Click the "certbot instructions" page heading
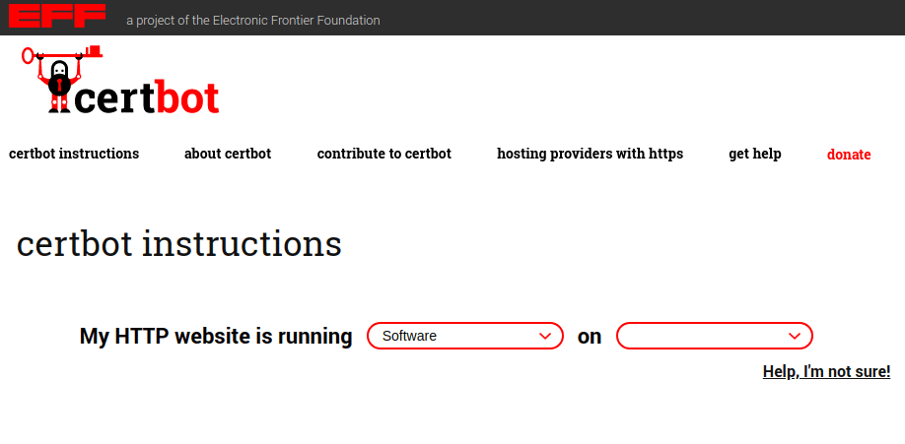Viewport: 905px width, 444px height. tap(179, 243)
